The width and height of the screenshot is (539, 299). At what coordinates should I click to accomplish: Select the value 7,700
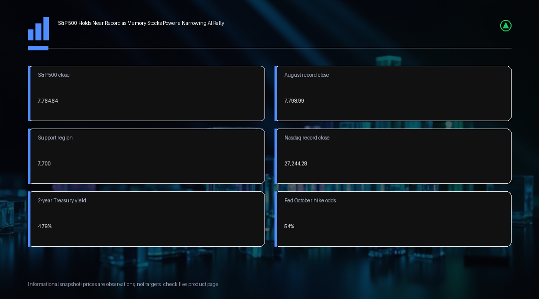(x=44, y=164)
